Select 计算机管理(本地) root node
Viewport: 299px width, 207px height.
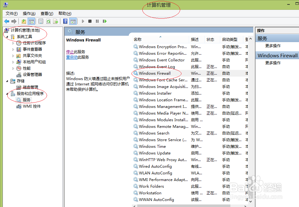click(25, 30)
